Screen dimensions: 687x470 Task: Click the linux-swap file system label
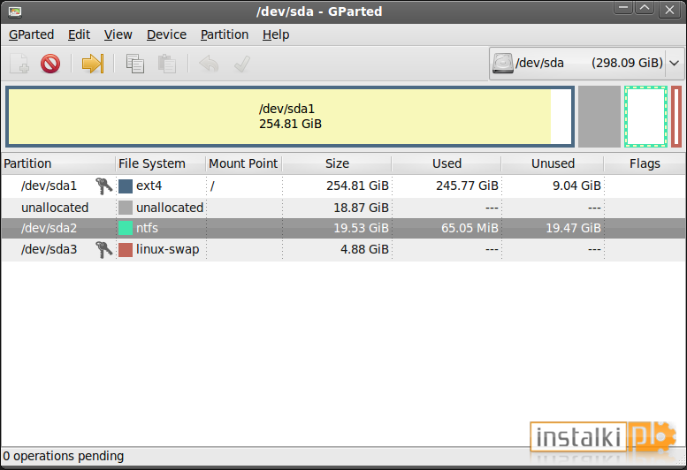(167, 249)
